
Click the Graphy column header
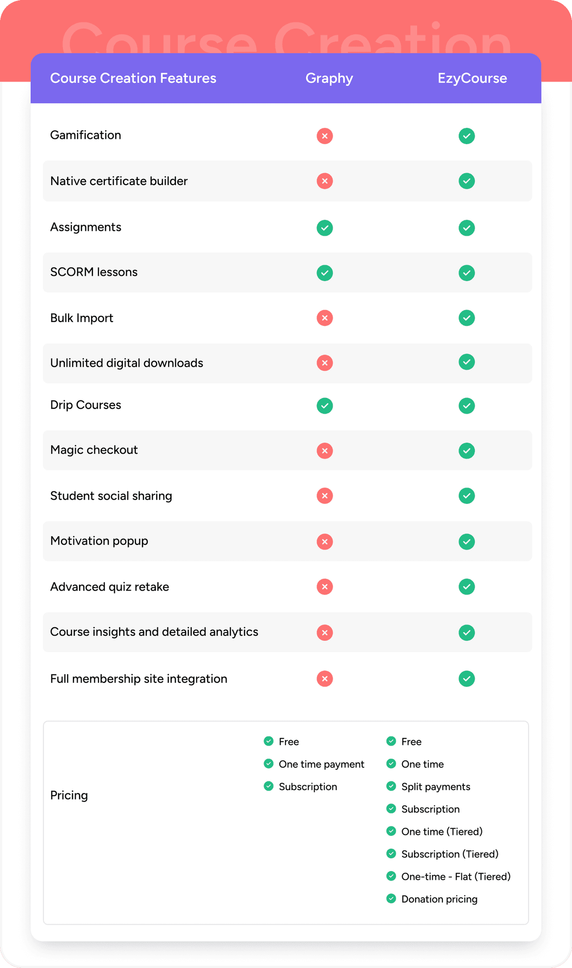329,78
